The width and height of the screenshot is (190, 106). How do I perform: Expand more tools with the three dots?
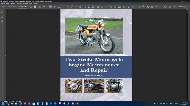point(156,7)
